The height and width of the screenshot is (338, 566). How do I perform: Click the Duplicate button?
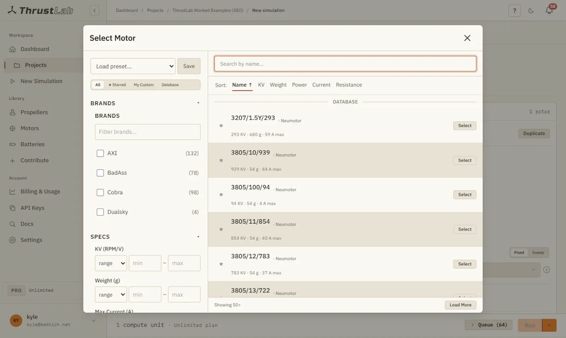pyautogui.click(x=534, y=134)
